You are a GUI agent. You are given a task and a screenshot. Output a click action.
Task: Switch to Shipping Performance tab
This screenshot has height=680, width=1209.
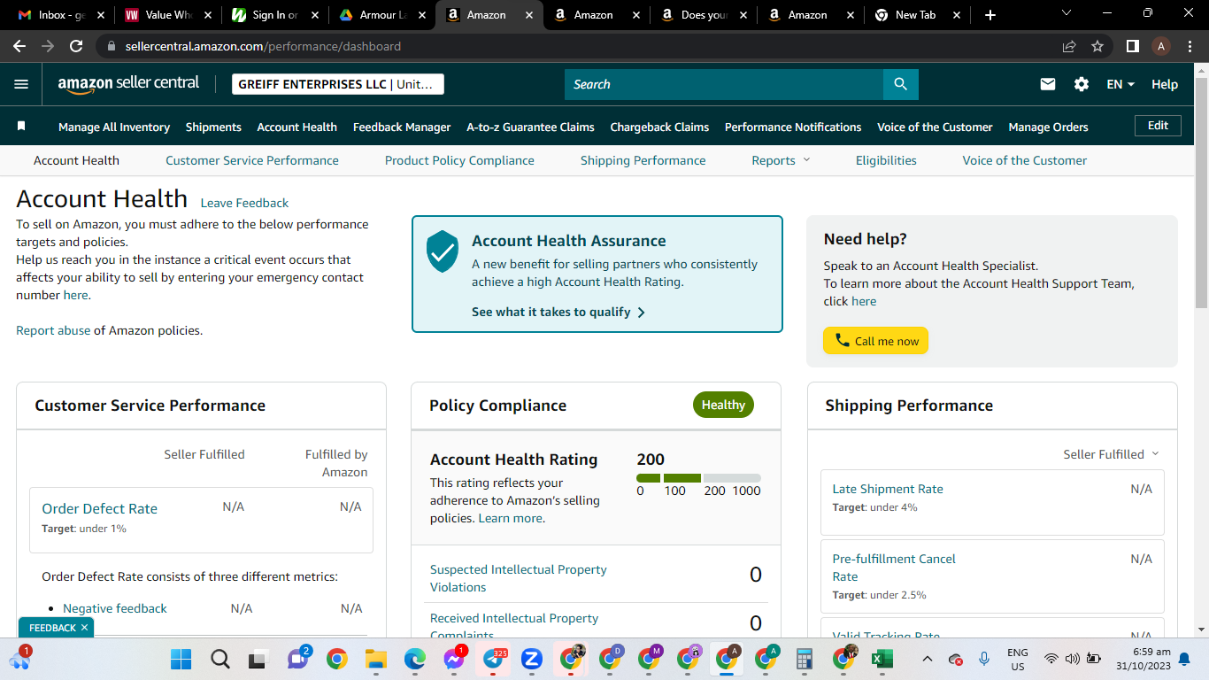(643, 160)
